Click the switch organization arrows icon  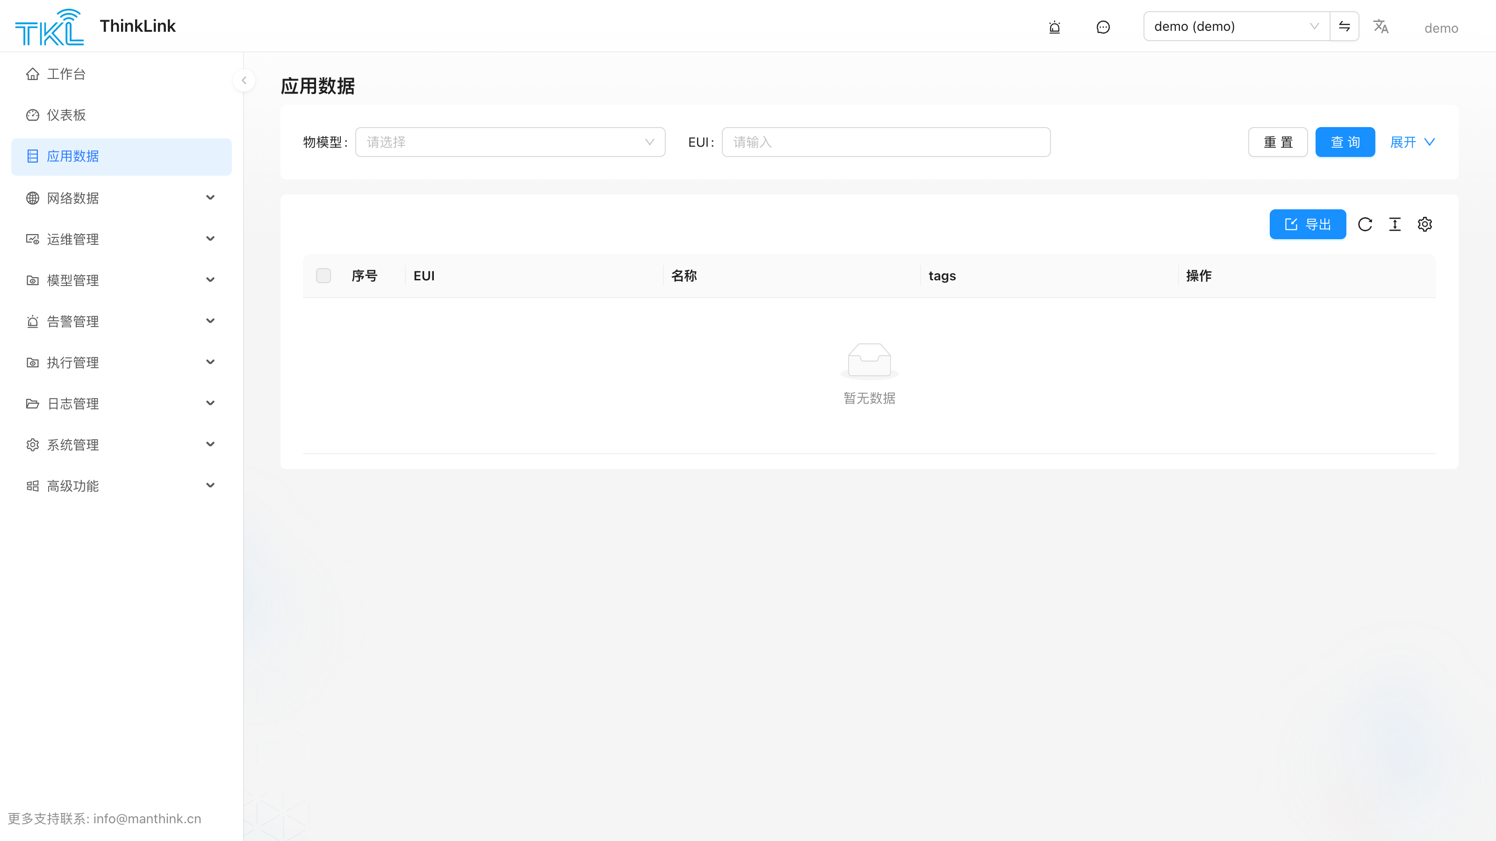[1345, 26]
